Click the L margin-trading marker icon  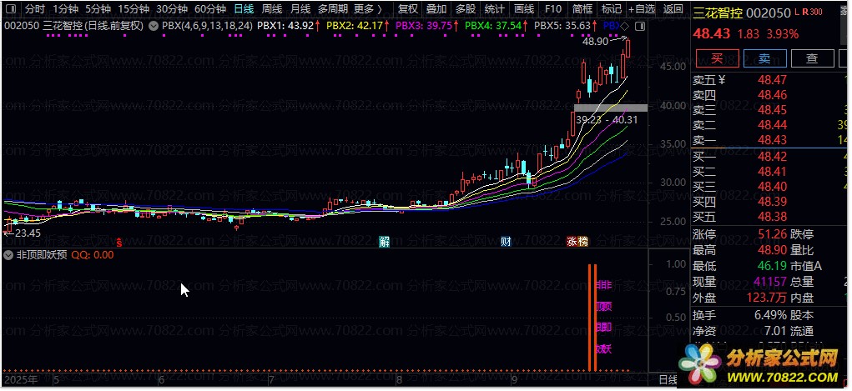[x=796, y=12]
